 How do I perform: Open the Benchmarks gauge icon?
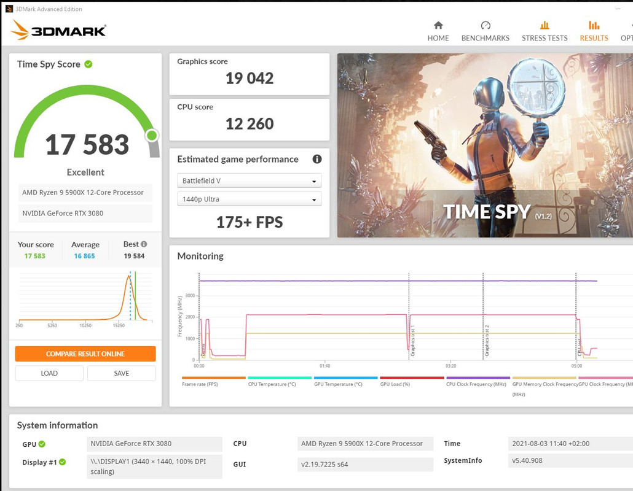coord(486,25)
